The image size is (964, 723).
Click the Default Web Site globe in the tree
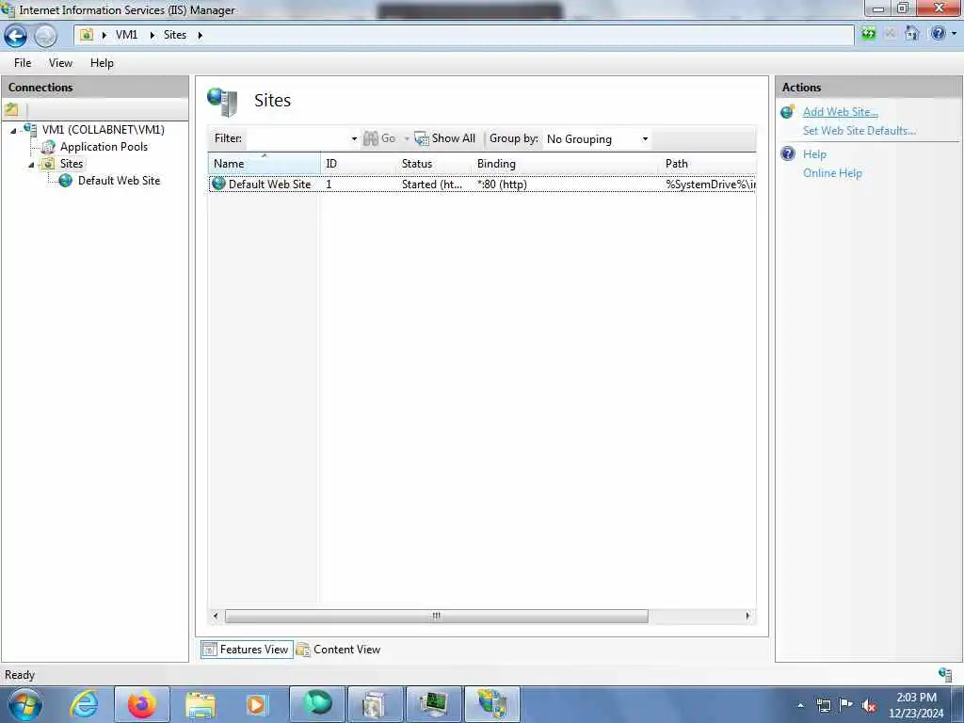65,181
